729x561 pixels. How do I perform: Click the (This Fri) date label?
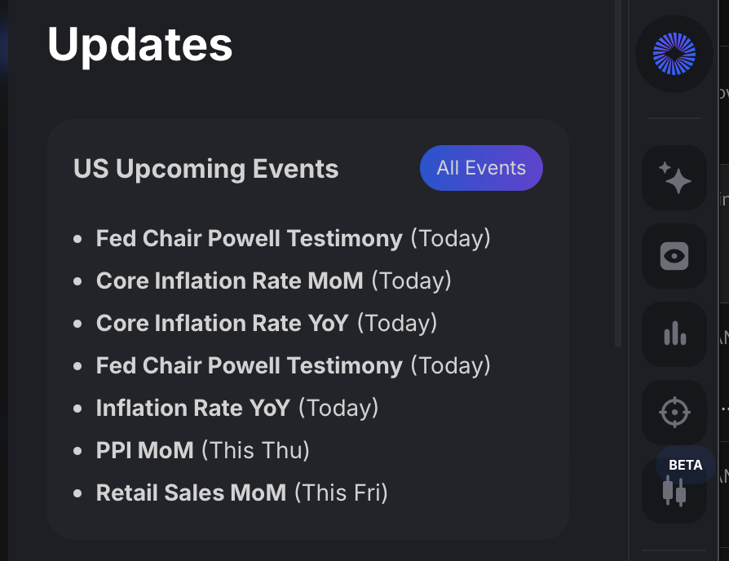[x=341, y=493]
